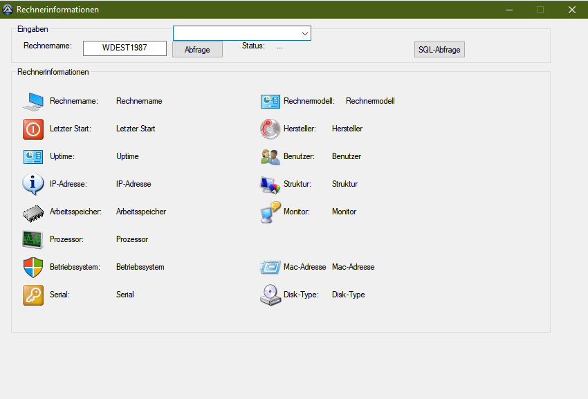Click the red power icon for Letzter Start

tap(33, 129)
